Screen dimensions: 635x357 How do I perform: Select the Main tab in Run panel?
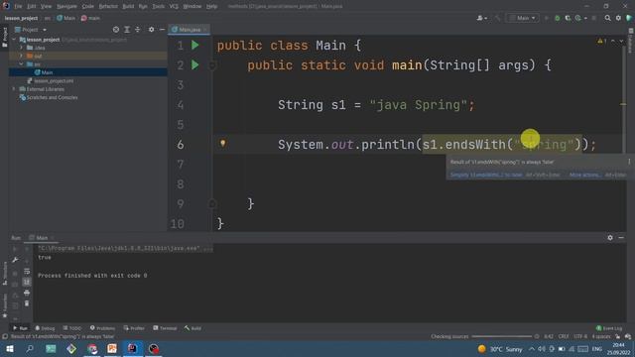click(42, 238)
